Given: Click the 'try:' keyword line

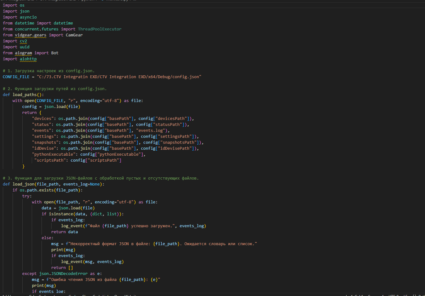Looking at the screenshot, I should (x=27, y=196).
